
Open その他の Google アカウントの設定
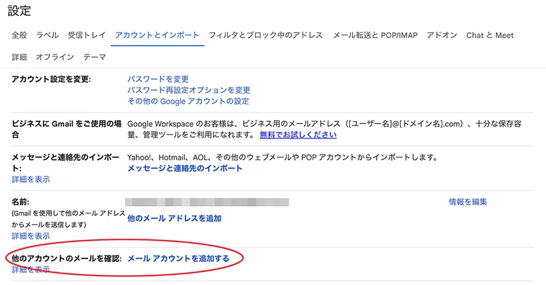pyautogui.click(x=188, y=101)
